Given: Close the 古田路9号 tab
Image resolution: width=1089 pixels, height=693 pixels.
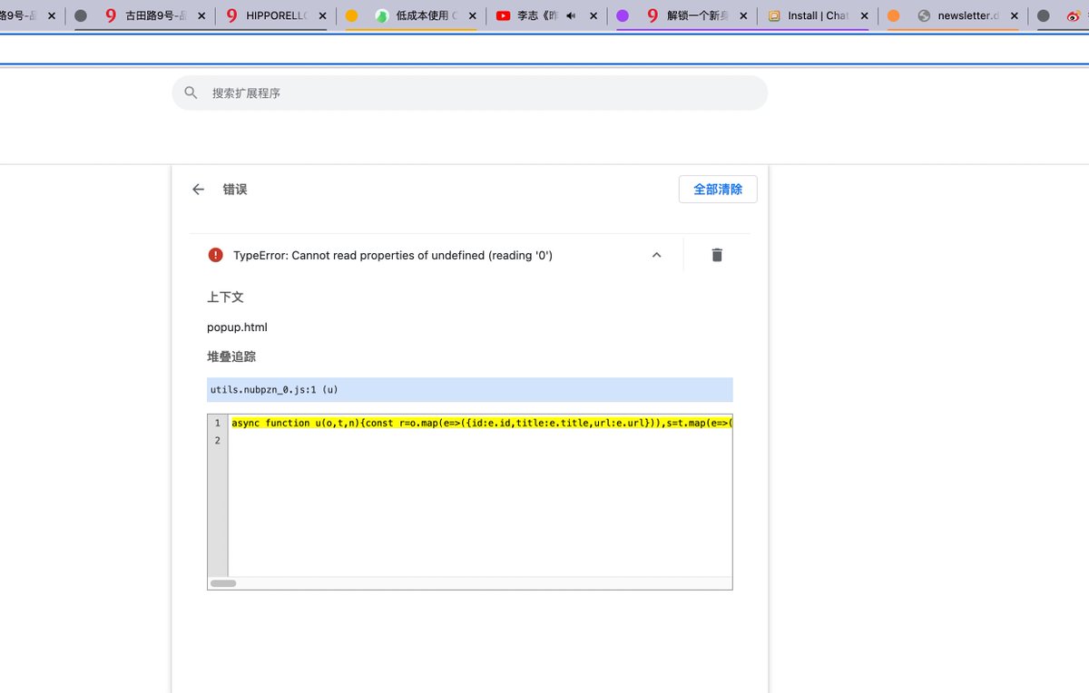Looking at the screenshot, I should (201, 16).
